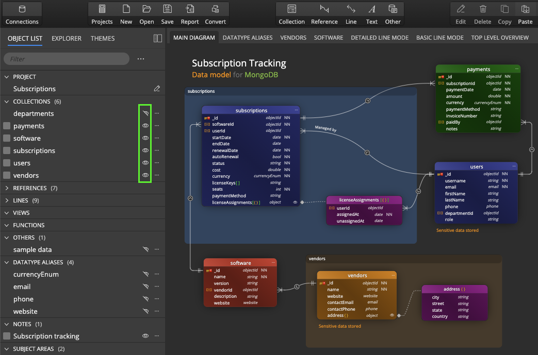538x355 pixels.
Task: Click the Save toolbar icon
Action: 167,9
